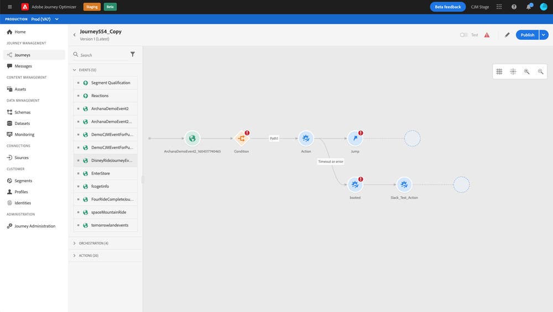Click the grid view icon in canvas toolbar
The height and width of the screenshot is (312, 553).
499,71
